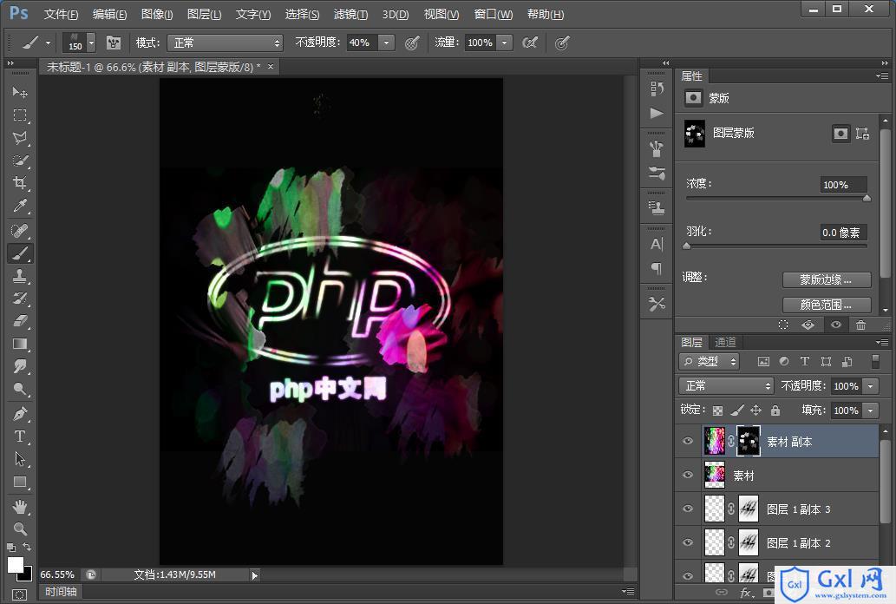Viewport: 896px width, 604px height.
Task: Click delete mask trash icon in Properties
Action: (860, 325)
